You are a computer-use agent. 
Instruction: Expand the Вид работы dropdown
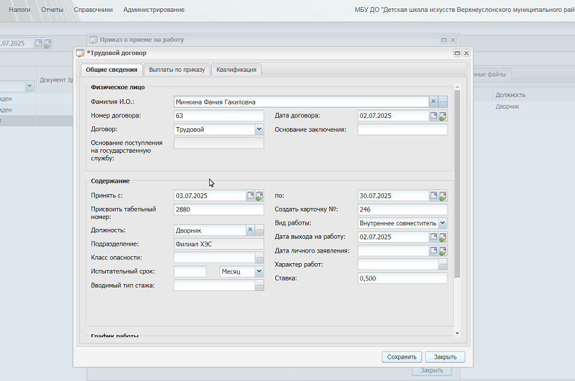pyautogui.click(x=443, y=223)
